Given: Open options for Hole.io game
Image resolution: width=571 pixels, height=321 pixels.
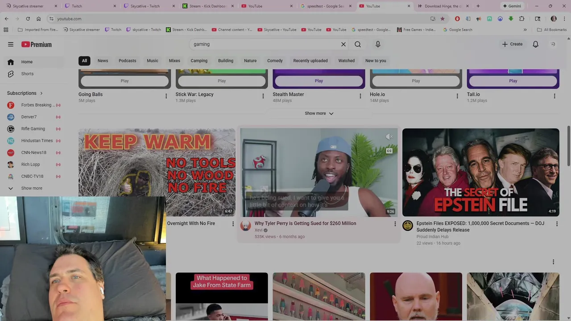Looking at the screenshot, I should pos(457,96).
